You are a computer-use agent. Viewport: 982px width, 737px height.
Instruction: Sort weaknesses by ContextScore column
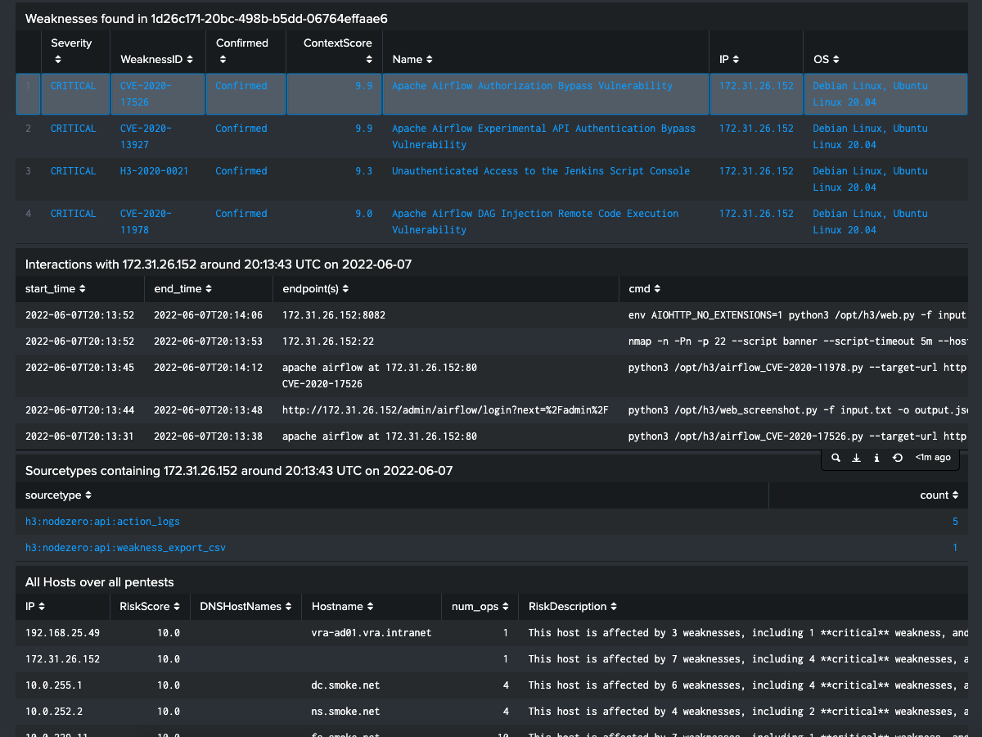[x=338, y=51]
